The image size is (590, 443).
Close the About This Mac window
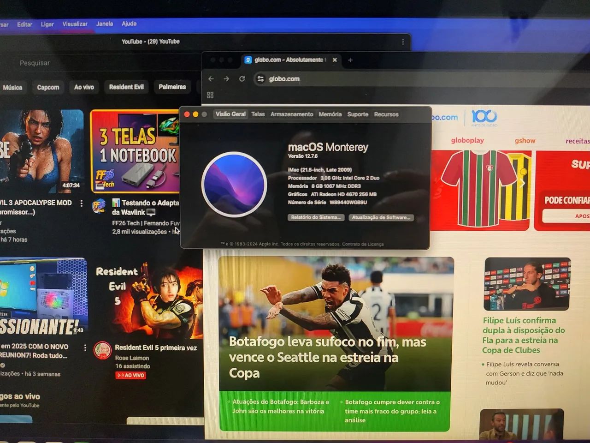187,114
